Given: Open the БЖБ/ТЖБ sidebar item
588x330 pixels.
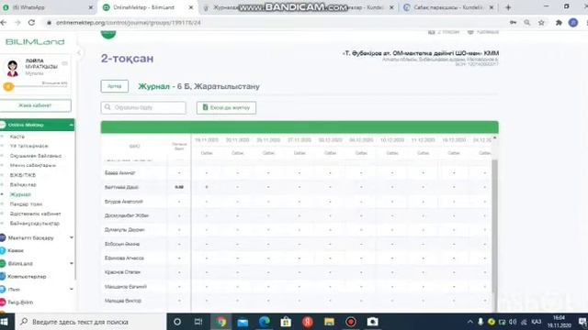Looking at the screenshot, I should pyautogui.click(x=23, y=175).
